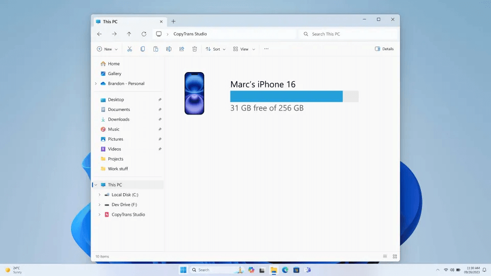Toggle the Details pane
This screenshot has height=276, width=491.
coord(384,49)
